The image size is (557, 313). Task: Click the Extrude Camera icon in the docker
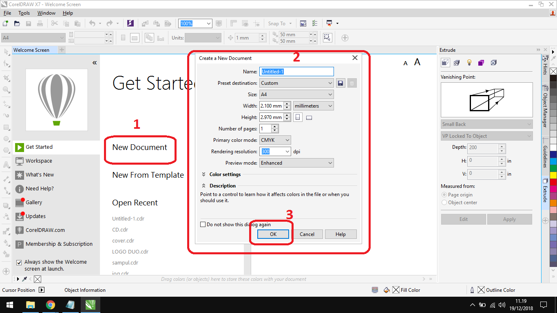pos(445,62)
